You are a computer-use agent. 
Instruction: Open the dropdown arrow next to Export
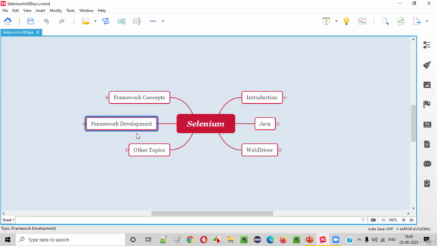point(427,21)
